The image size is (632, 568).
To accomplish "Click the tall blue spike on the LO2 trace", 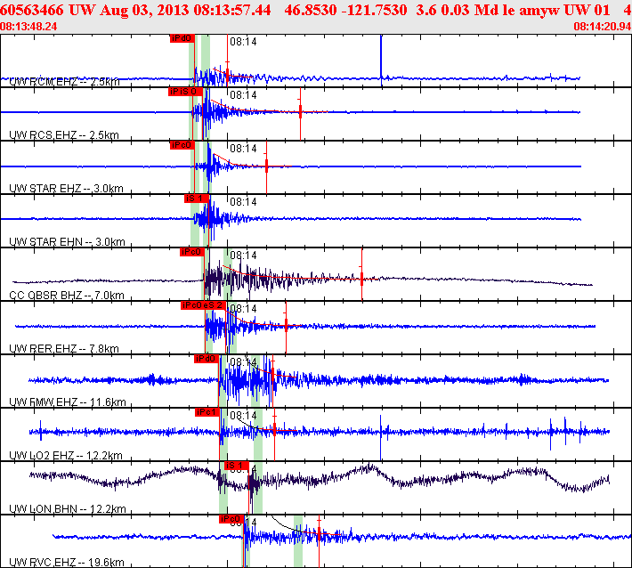I will 380,437.
